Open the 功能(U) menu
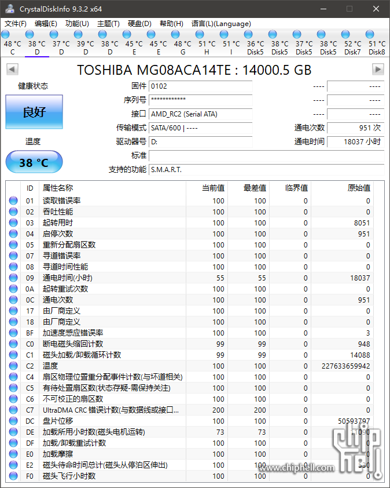 [77, 24]
